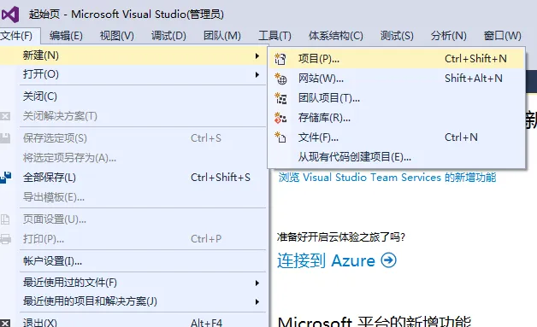Click the 准备好开启云体验之旅了吗? text

[x=341, y=237]
